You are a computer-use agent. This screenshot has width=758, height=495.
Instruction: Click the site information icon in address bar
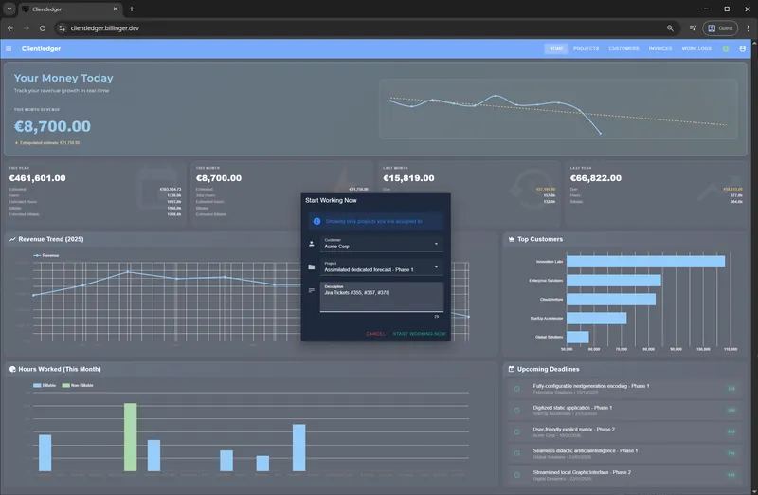[61, 28]
